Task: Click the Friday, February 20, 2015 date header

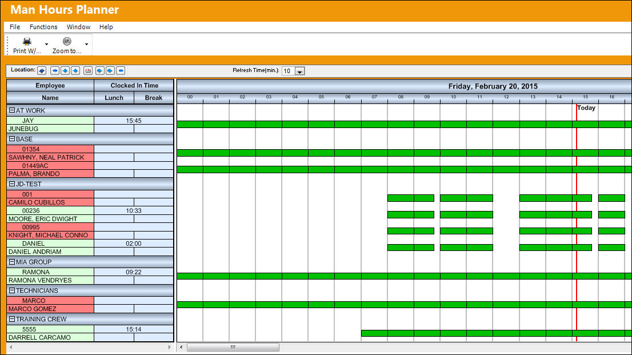Action: click(x=493, y=86)
